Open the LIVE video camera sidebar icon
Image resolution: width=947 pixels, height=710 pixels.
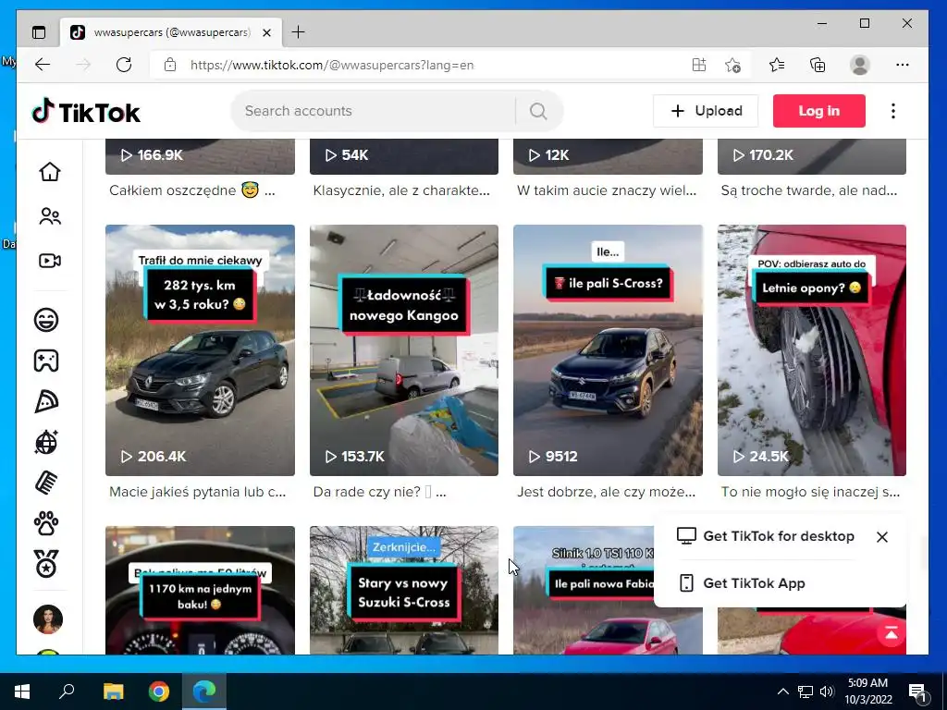coord(50,261)
